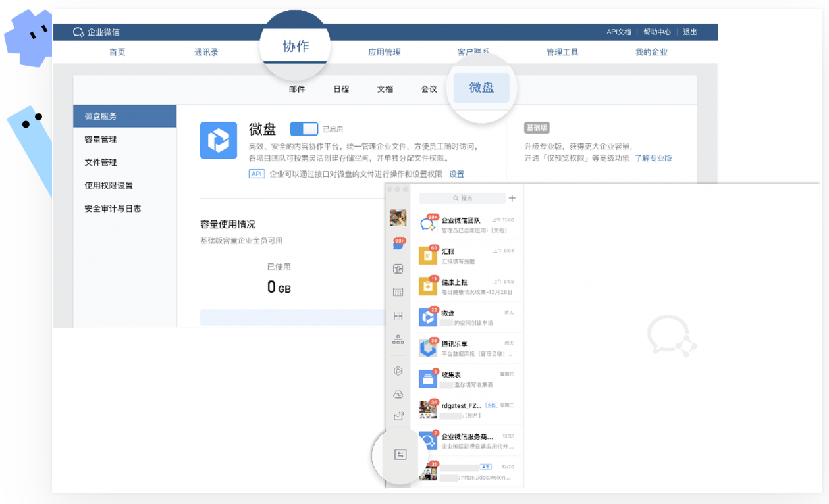Open the 微盘 app icon in service panel

coord(218,140)
